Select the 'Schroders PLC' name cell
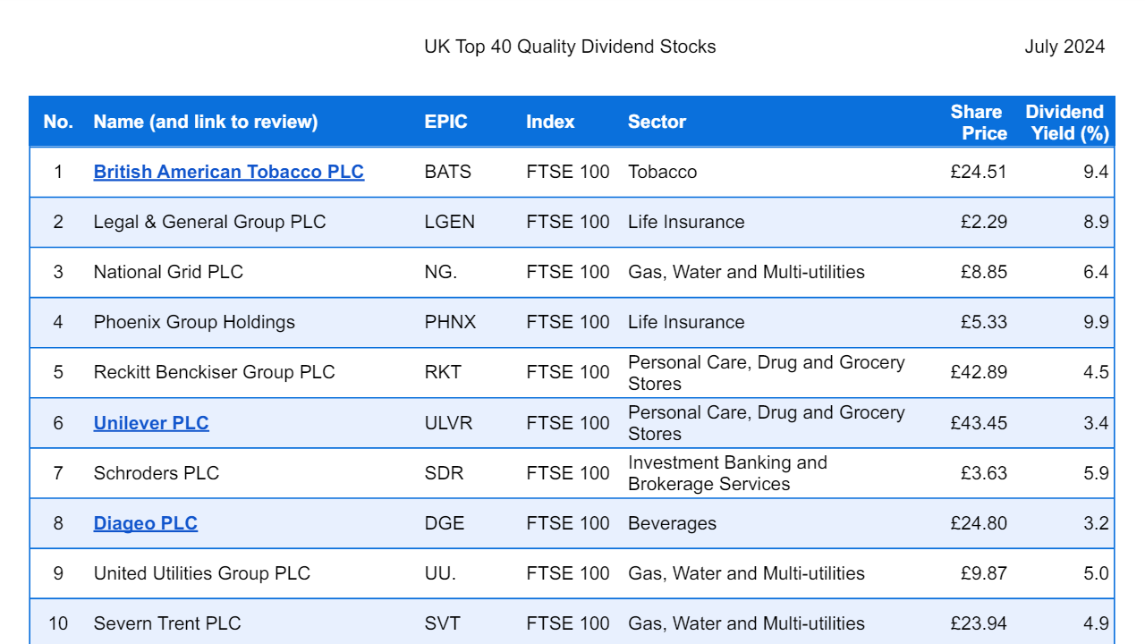 coord(157,473)
